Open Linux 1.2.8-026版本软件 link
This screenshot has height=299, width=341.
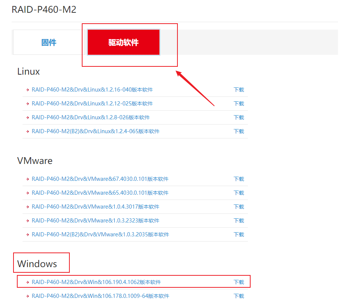(x=91, y=117)
